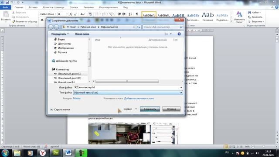Click the Change Styles (Изменить стили) icon
This screenshot has height=157, width=279.
(x=239, y=17)
